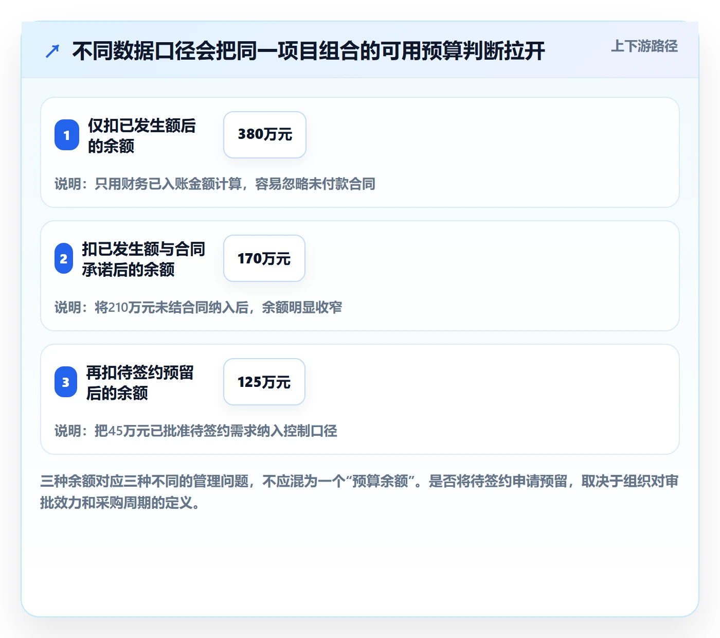Select the label 仅扣已发生额后的余额
The image size is (720, 638).
tap(142, 135)
